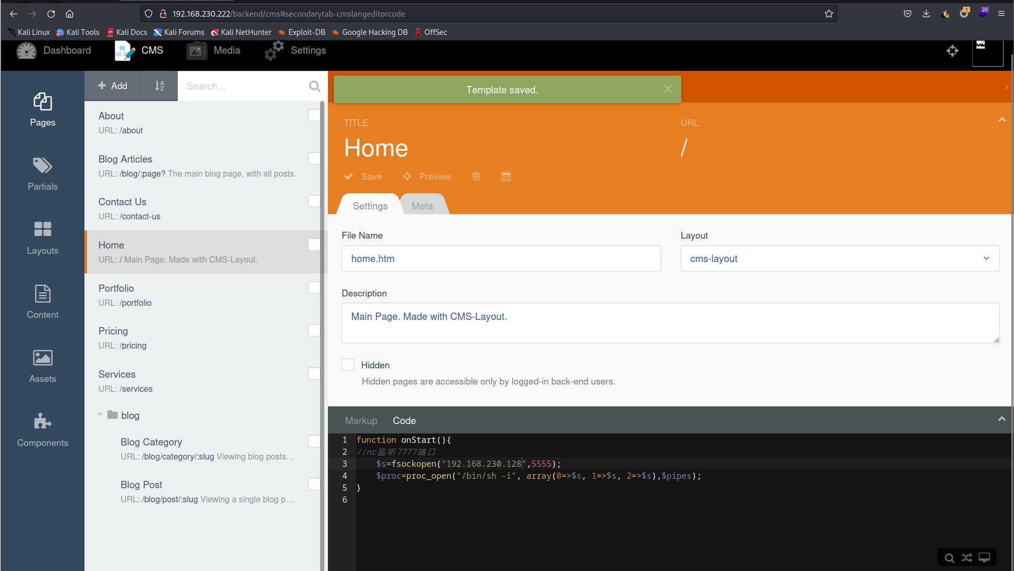The image size is (1014, 571).
Task: Click next-tab arrow in orange tab bar
Action: click(1006, 87)
